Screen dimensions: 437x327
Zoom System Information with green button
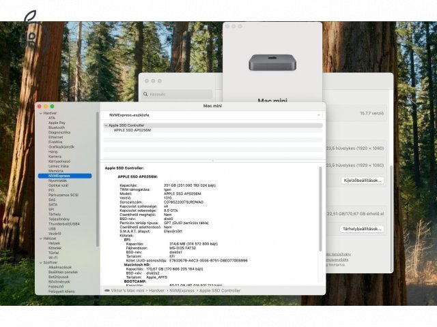52,106
